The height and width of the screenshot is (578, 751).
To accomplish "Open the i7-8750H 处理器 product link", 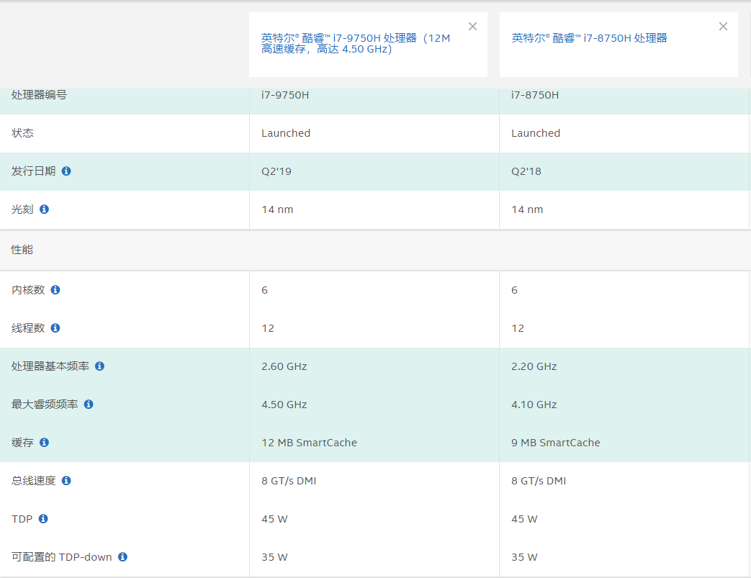I will pyautogui.click(x=589, y=38).
